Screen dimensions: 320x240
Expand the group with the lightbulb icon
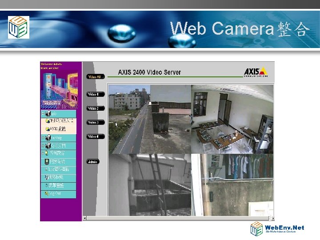[x=43, y=153]
